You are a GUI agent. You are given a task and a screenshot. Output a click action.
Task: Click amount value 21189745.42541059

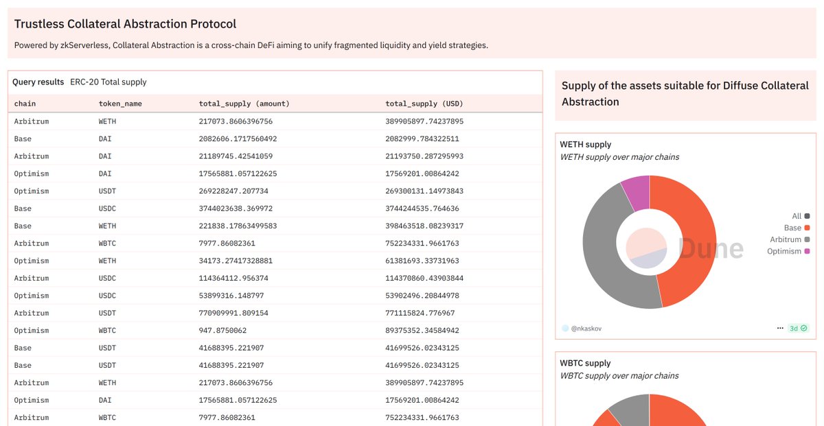click(236, 156)
